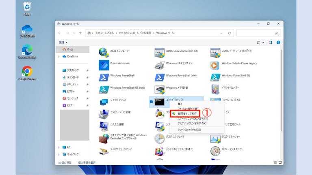Select the タスク マネージャー icon
Image resolution: width=312 pixels, height=175 pixels.
[x=215, y=139]
